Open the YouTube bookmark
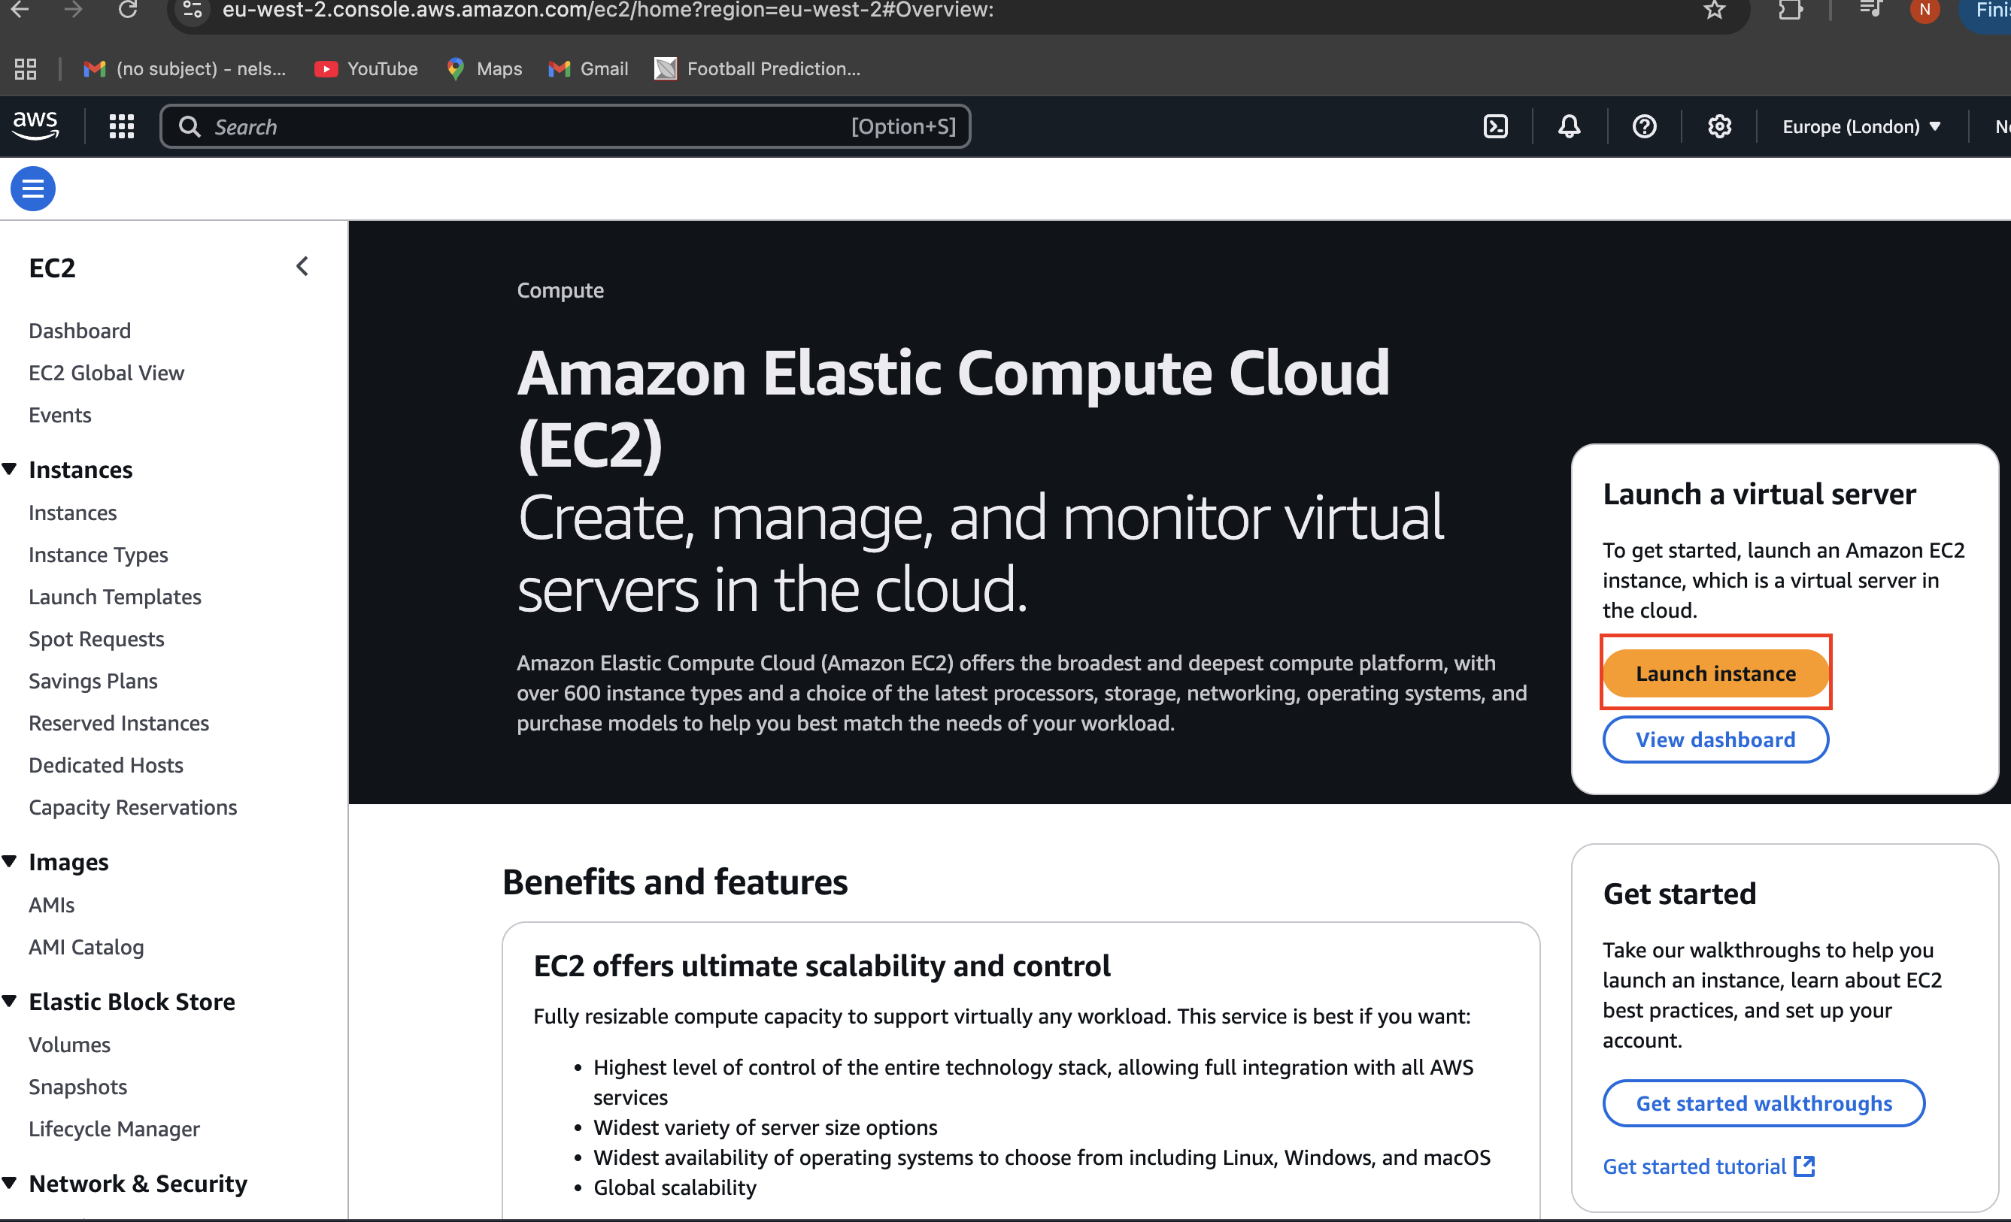The height and width of the screenshot is (1222, 2011). tap(365, 68)
